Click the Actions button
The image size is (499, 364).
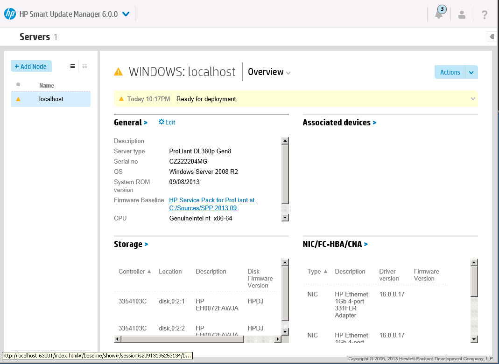450,72
